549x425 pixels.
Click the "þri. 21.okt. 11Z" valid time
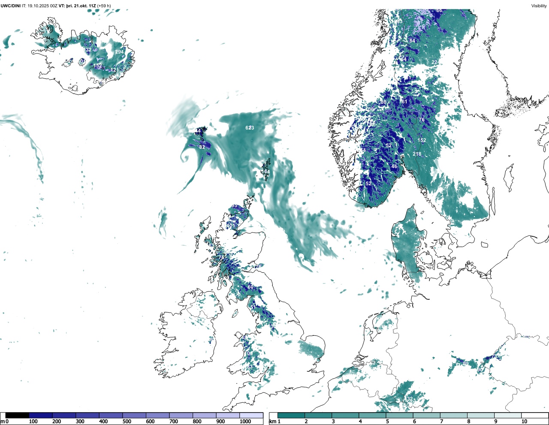coord(81,6)
